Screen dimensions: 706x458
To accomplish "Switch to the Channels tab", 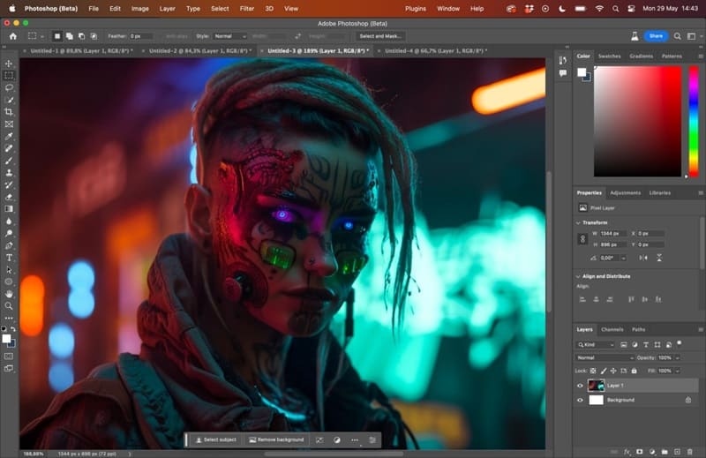I will [x=612, y=329].
